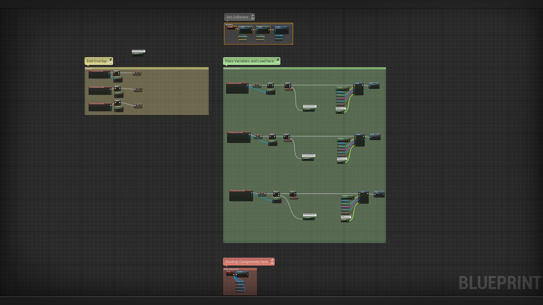
Task: Expand the collapsed pins arrow on the Branch node
Action: 119,75
